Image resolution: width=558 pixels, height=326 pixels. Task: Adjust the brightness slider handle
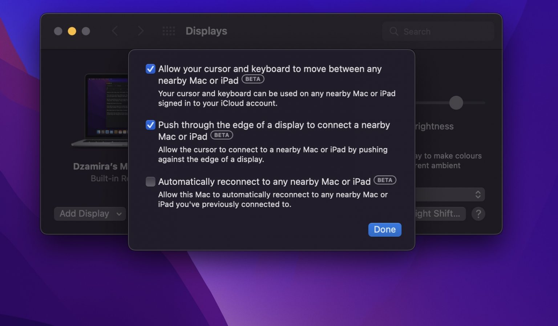456,103
